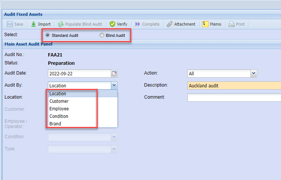Open Attachment via the paperclip icon
Screen dimensions: 281x180
pyautogui.click(x=170, y=24)
